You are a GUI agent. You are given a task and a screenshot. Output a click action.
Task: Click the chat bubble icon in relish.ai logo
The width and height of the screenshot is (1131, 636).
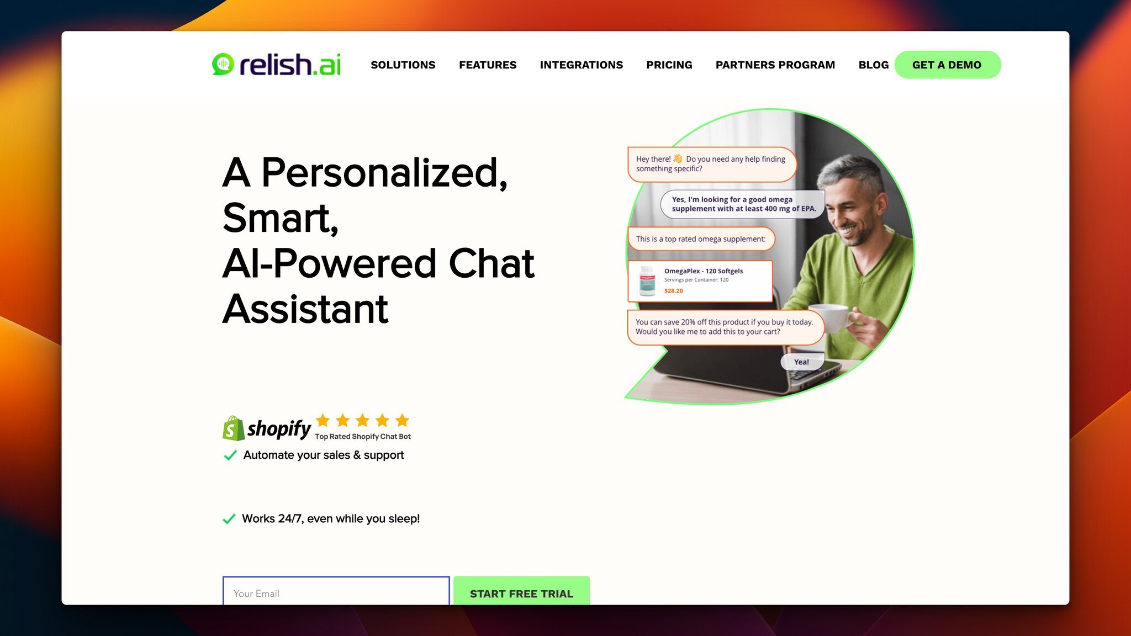pos(223,65)
